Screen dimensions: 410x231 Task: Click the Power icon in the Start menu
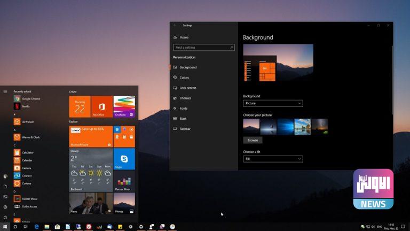(x=5, y=217)
